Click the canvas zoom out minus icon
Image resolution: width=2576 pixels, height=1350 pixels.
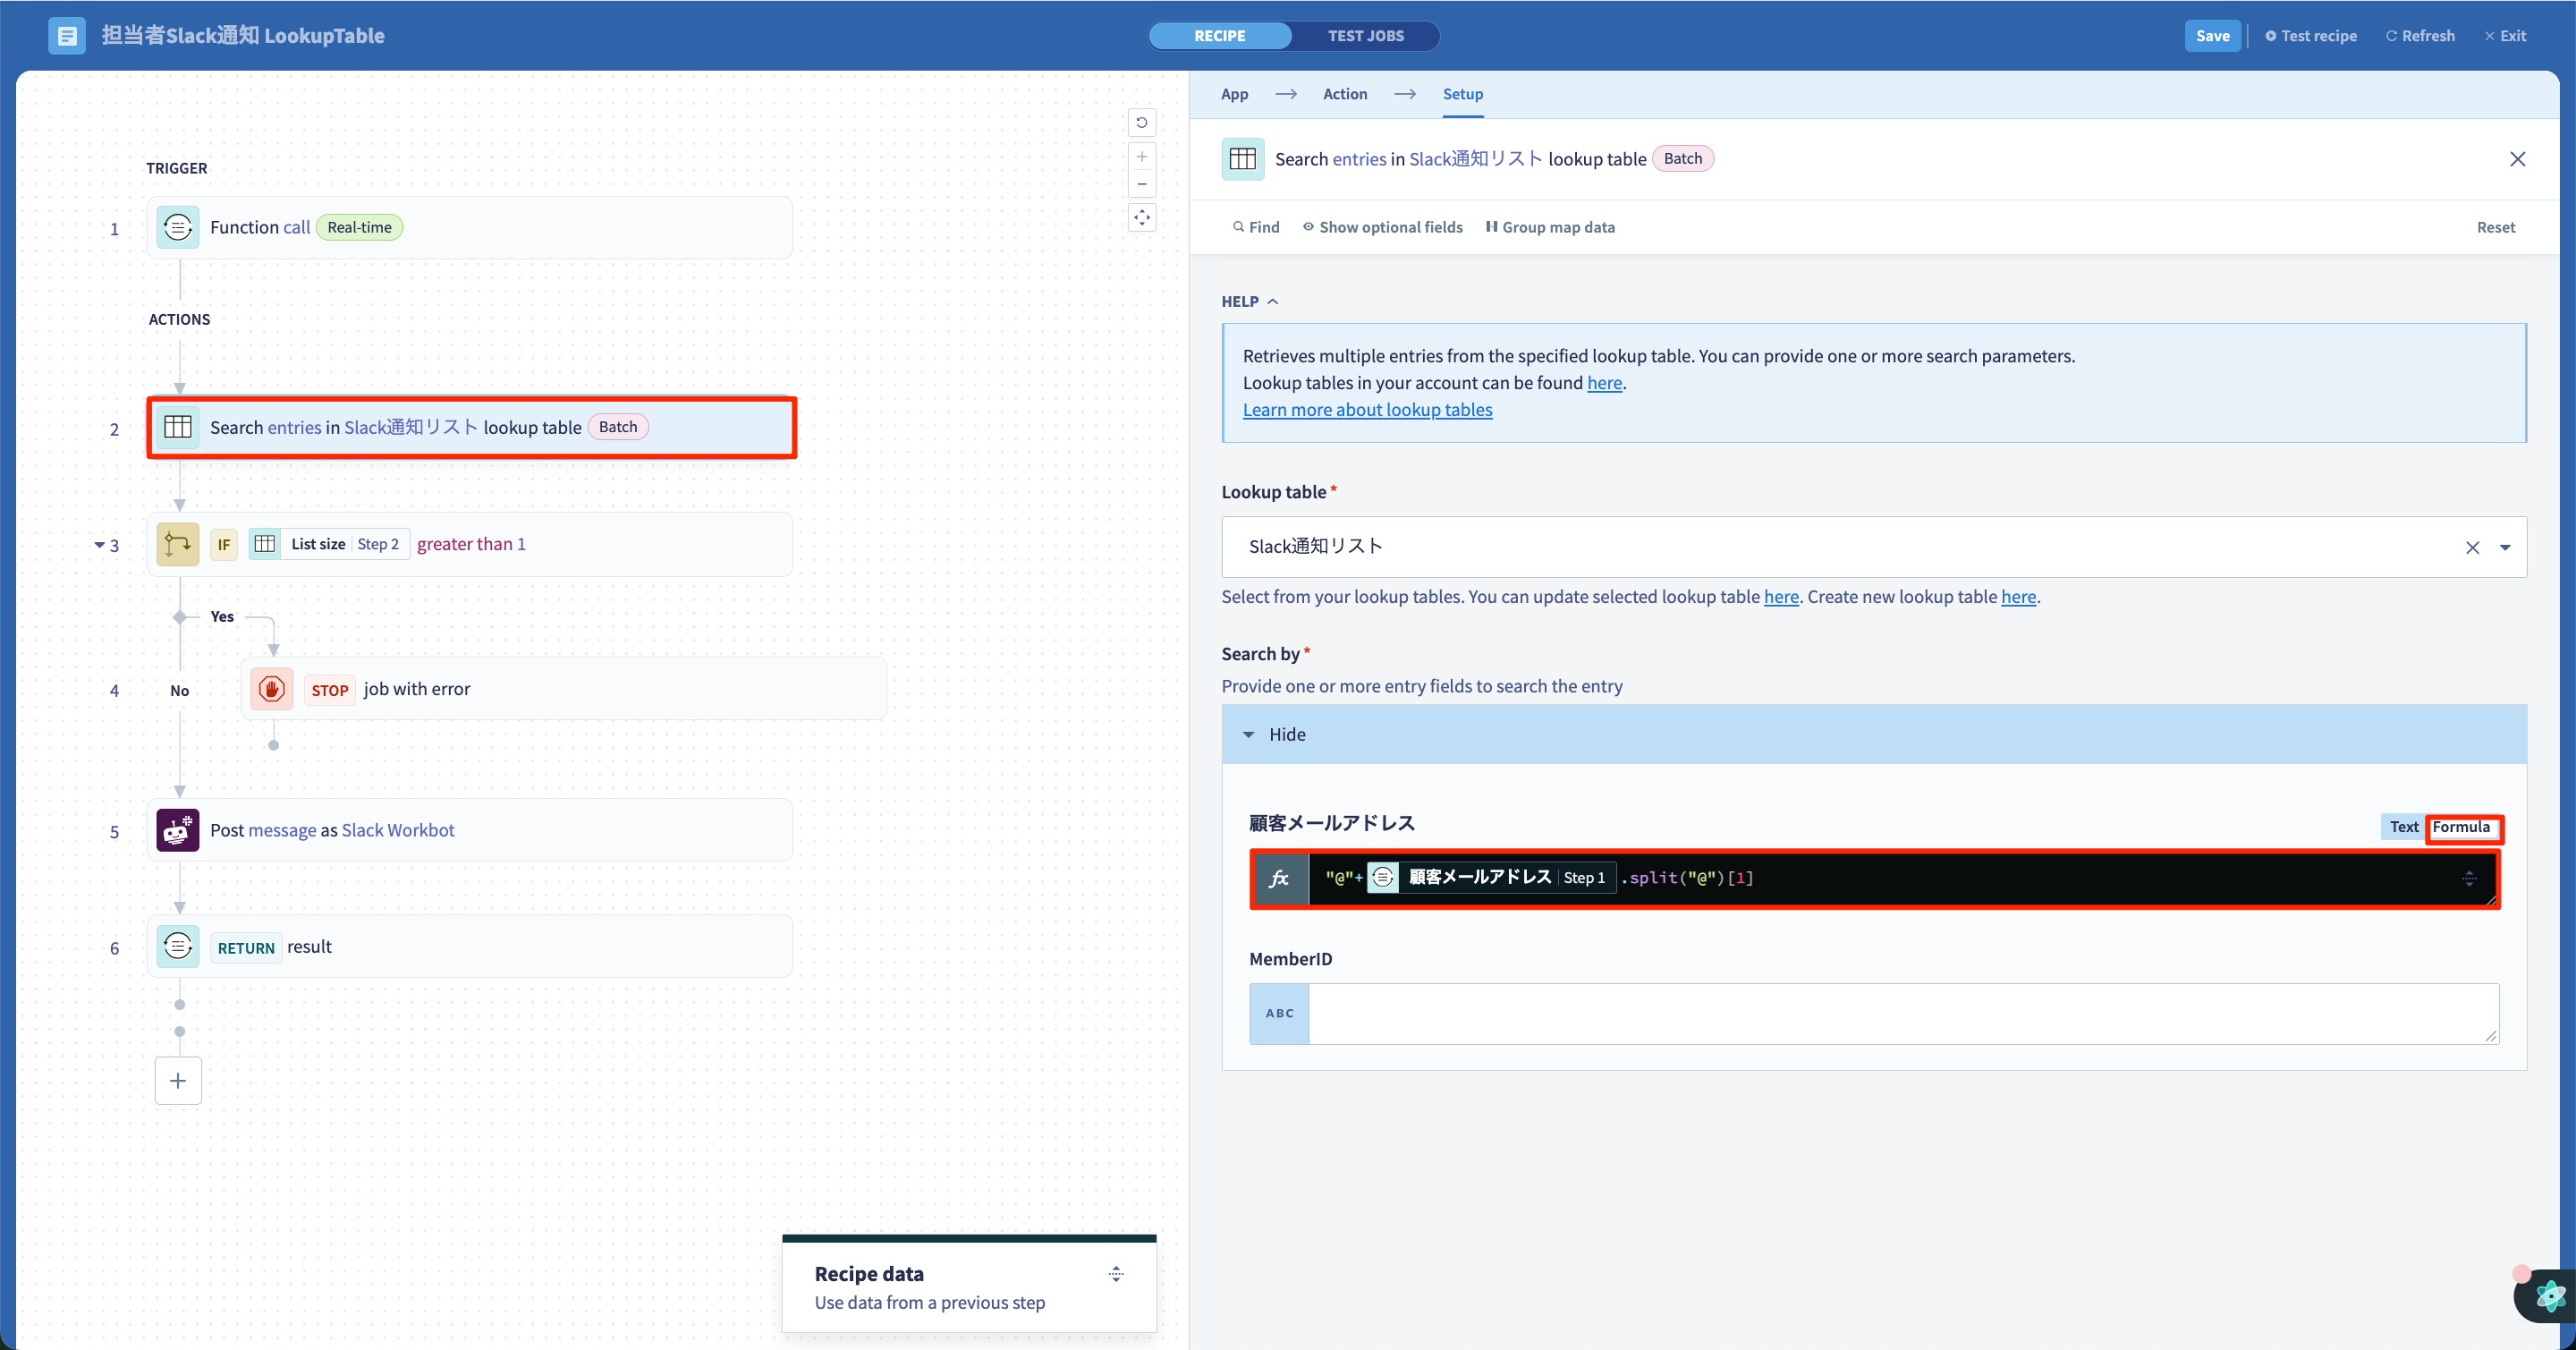[1141, 184]
